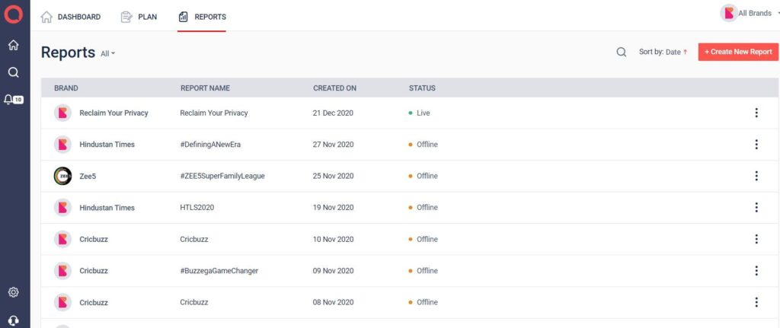
Task: Click the All Brands avatar icon
Action: click(x=729, y=14)
